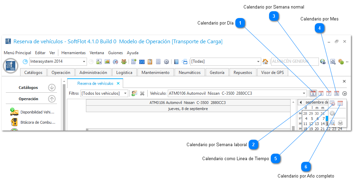Expand the Catálogos sidebar section

point(51,88)
